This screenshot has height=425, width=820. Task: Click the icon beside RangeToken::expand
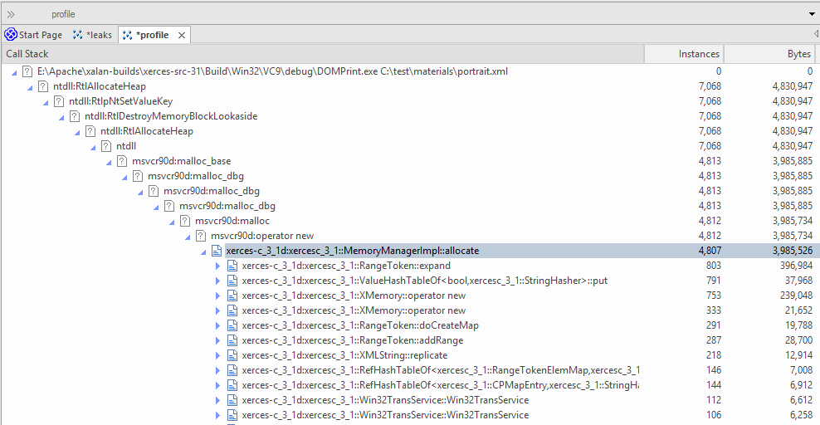[233, 266]
